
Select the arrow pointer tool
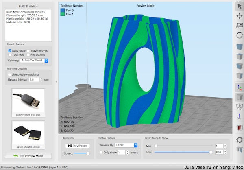pyautogui.click(x=239, y=7)
